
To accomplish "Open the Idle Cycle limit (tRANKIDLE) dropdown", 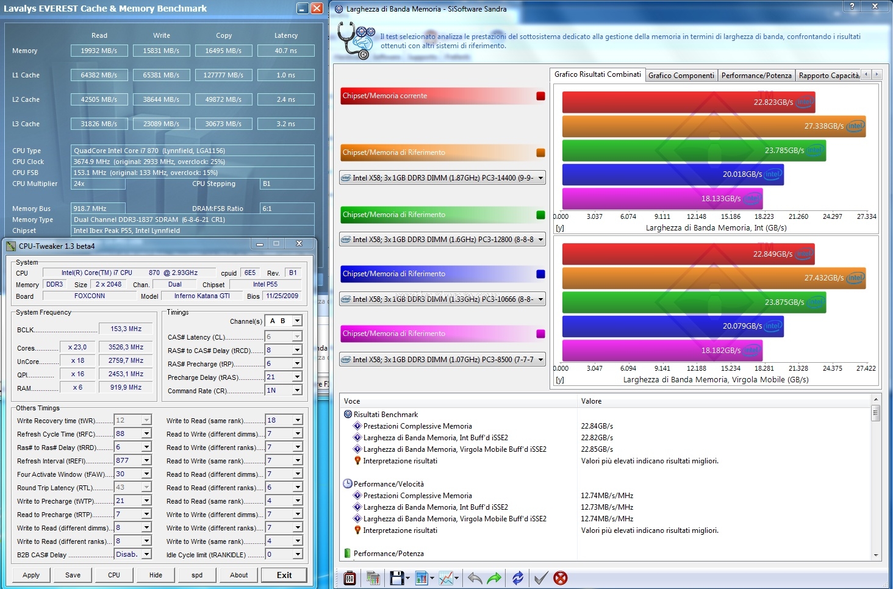I will click(x=298, y=554).
